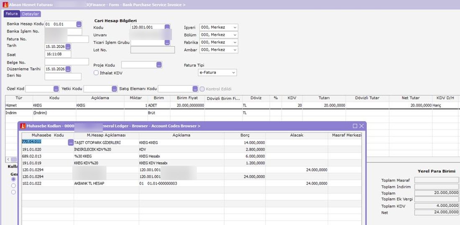The width and height of the screenshot is (460, 225).
Task: Open Yetki Kodu lookup button
Action: pyautogui.click(x=115, y=89)
